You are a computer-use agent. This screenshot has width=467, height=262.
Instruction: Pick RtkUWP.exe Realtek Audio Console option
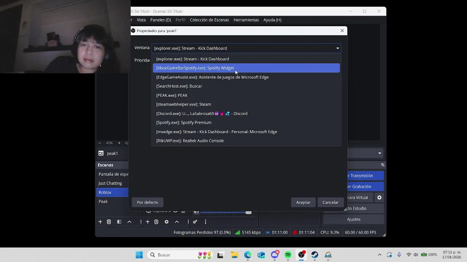coord(246,141)
